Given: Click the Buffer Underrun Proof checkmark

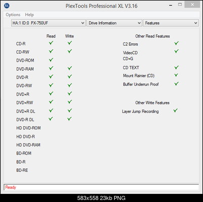Looking at the screenshot, I should pyautogui.click(x=176, y=84).
